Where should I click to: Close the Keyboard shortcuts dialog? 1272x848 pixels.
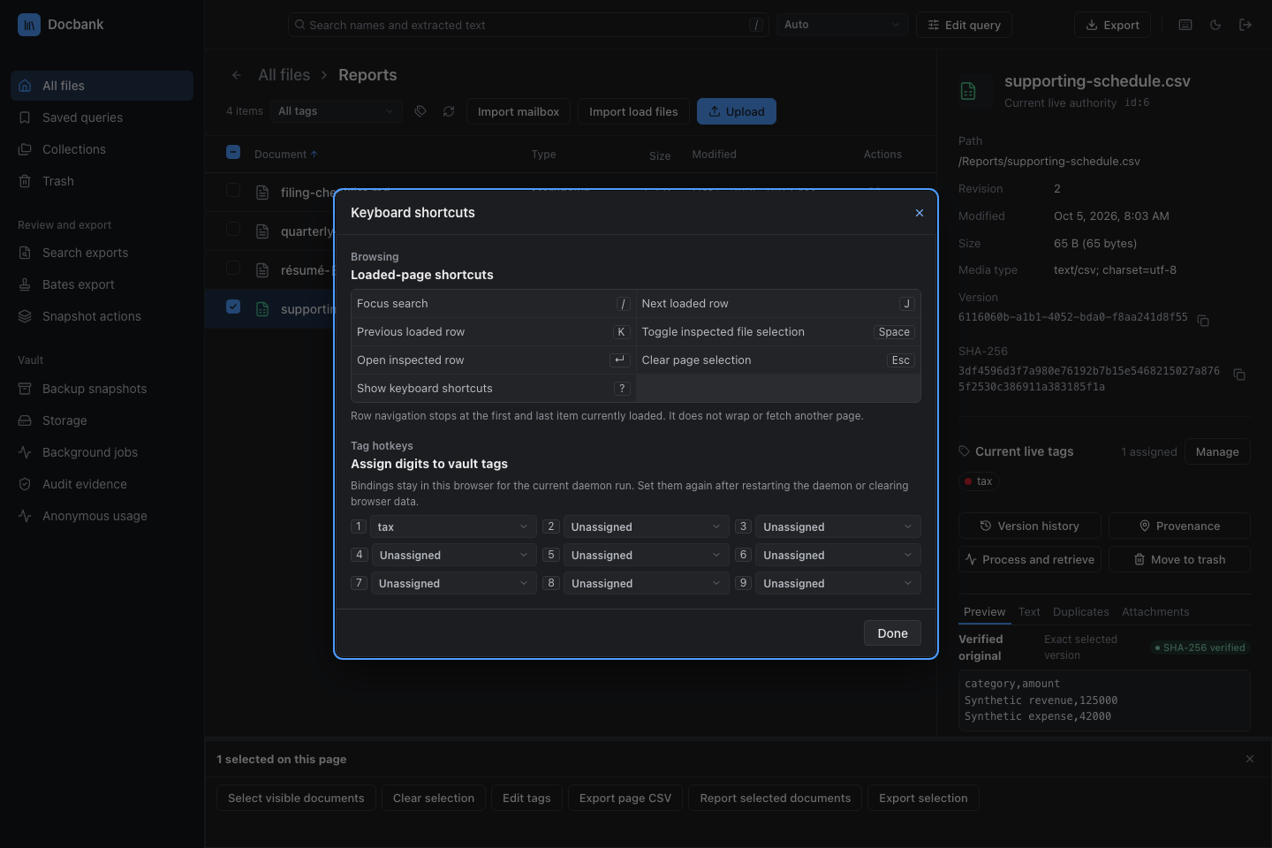(x=920, y=213)
